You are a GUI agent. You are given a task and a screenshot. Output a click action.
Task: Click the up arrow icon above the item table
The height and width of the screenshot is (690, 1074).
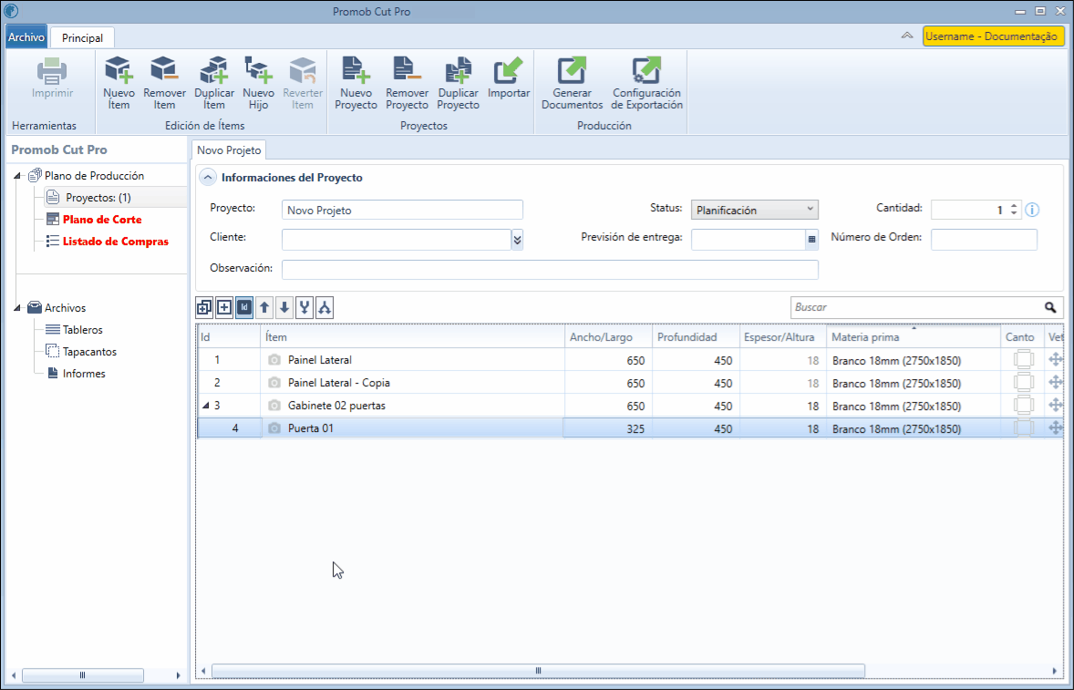pyautogui.click(x=264, y=308)
